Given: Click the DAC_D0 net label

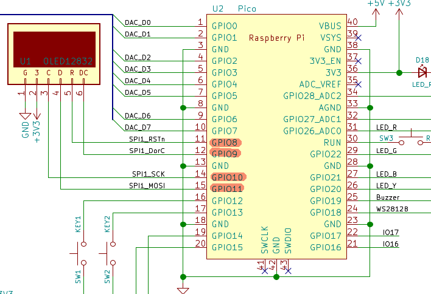Looking at the screenshot, I should pos(138,22).
